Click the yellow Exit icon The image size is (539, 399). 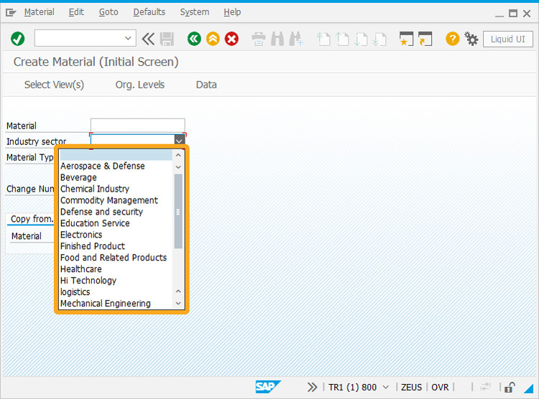(213, 39)
